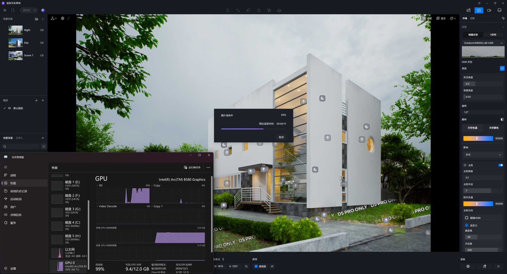This screenshot has width=507, height=274.
Task: Open the axis gizmo dropdown in viewport
Action: [54, 18]
